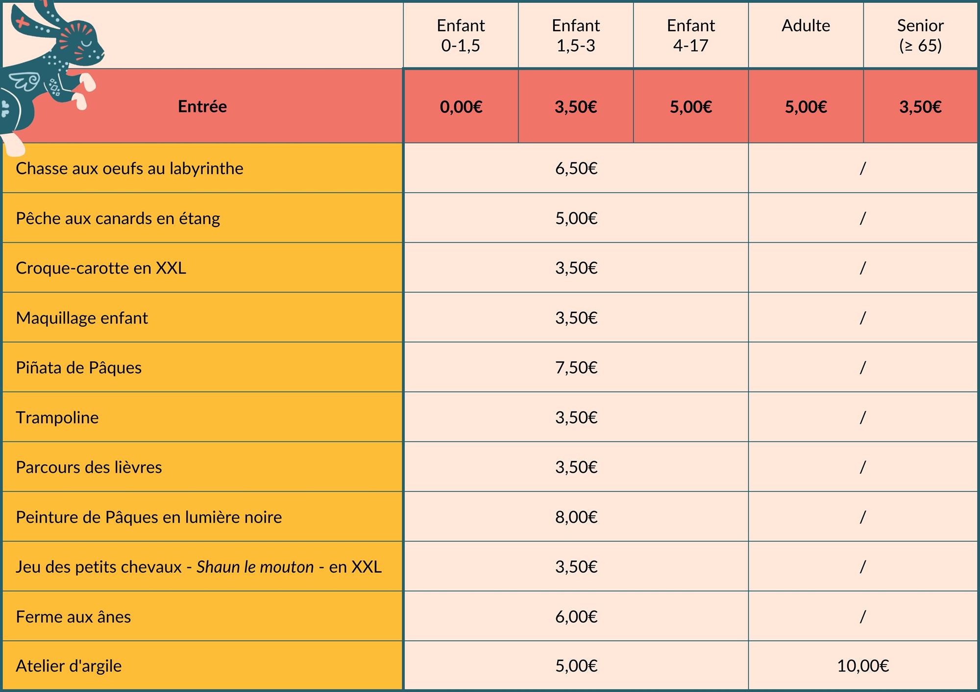
Task: Click the Senior (≥ 65) column header
Action: point(920,35)
